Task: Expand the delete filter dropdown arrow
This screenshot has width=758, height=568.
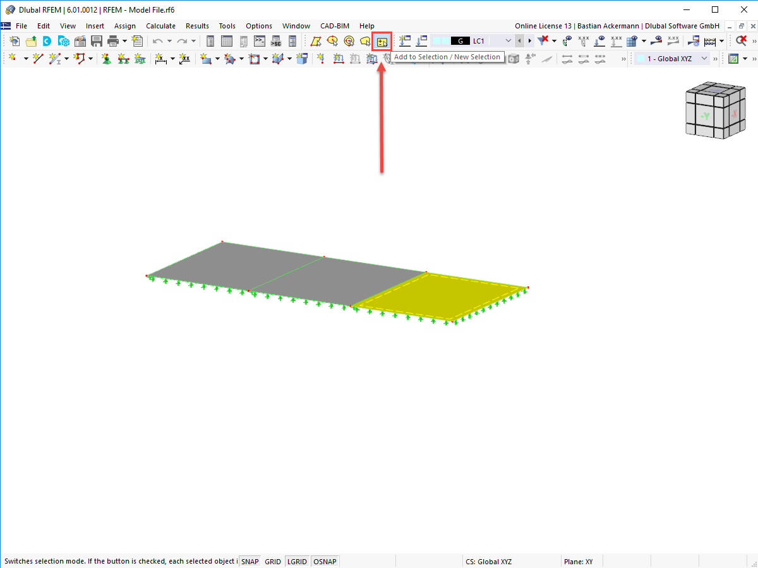Action: 554,41
